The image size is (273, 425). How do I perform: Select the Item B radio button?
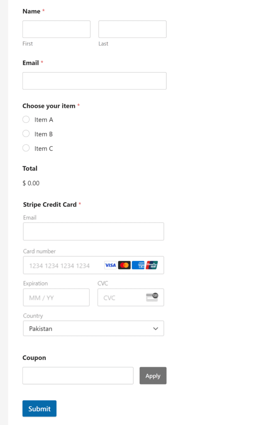26,134
